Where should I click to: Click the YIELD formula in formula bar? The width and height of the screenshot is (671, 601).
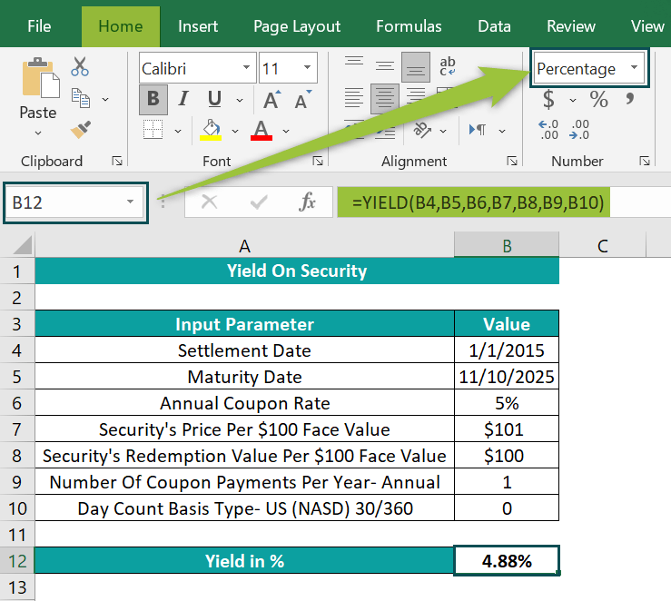pyautogui.click(x=478, y=202)
